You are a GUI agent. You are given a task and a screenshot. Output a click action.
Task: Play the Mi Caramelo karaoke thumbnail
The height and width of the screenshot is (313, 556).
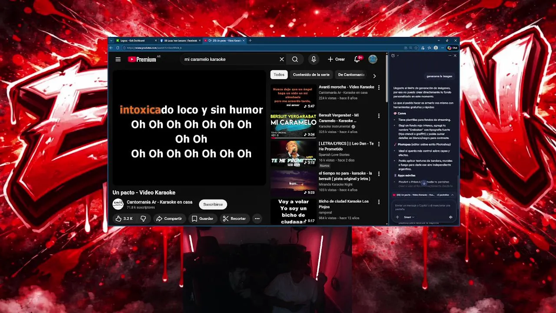(x=293, y=126)
